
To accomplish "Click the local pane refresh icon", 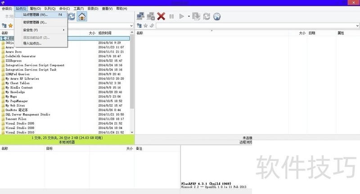I will (72, 16).
